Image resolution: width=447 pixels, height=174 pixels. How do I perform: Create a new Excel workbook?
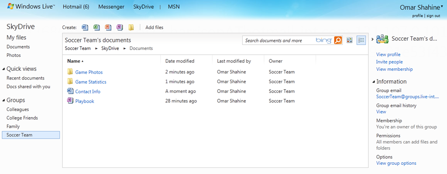point(96,28)
